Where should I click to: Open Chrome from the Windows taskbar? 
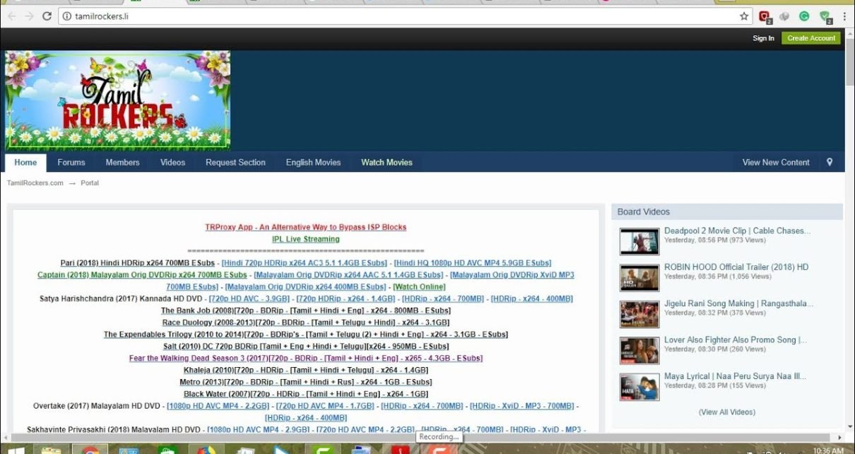90,449
